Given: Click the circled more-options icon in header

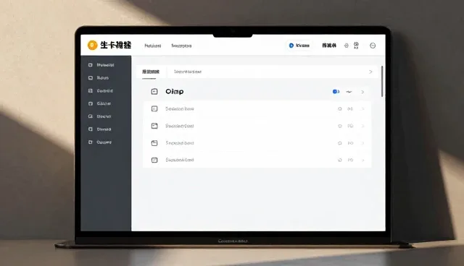Looking at the screenshot, I should pyautogui.click(x=373, y=46).
